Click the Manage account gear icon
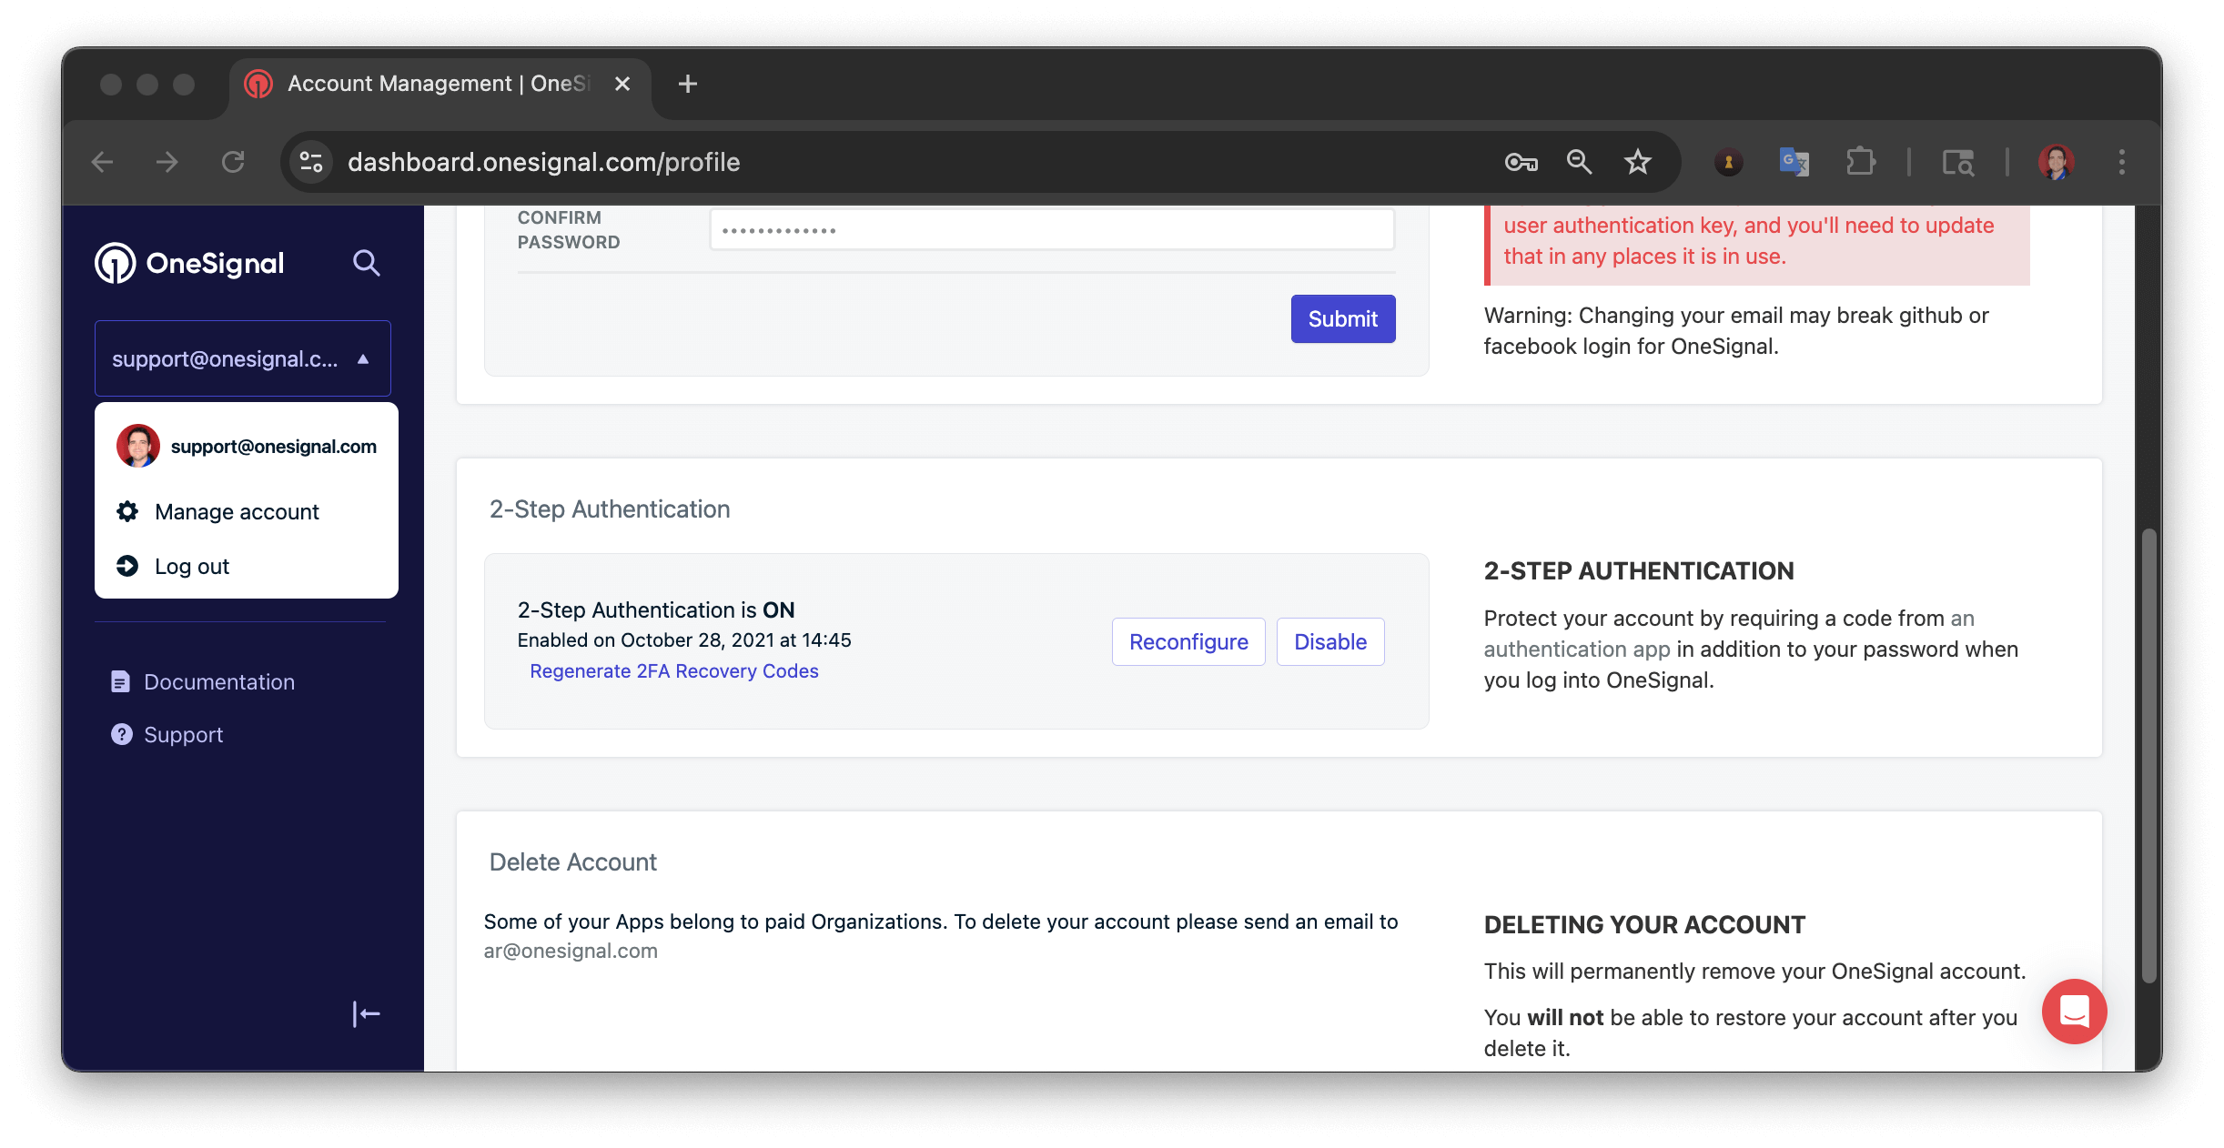The width and height of the screenshot is (2224, 1148). tap(127, 511)
